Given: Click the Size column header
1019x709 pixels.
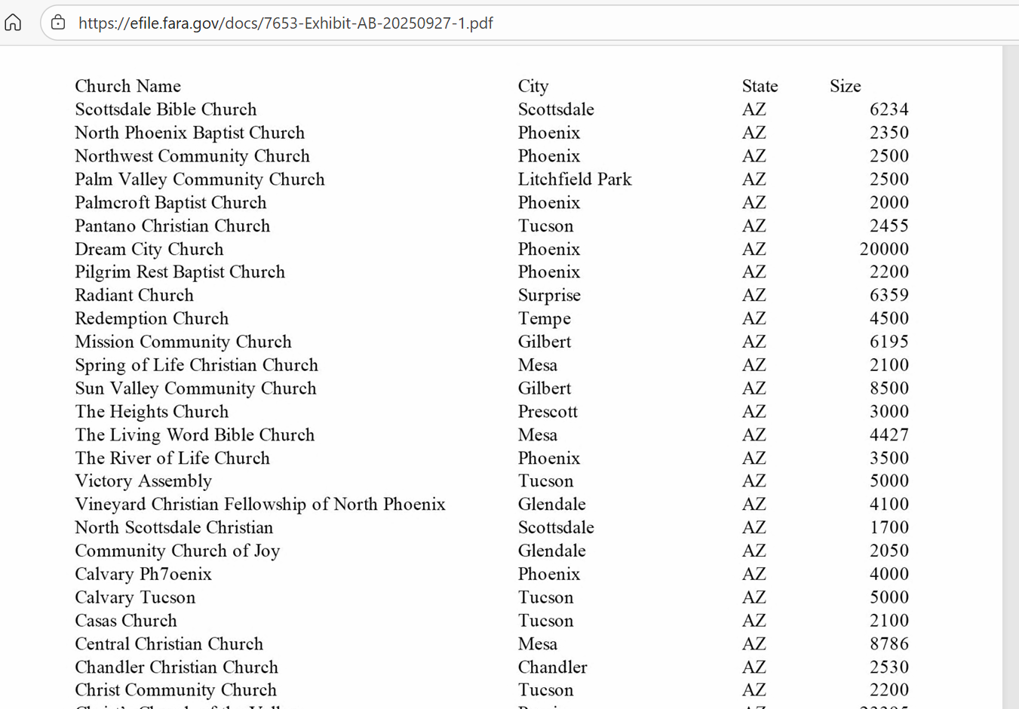Looking at the screenshot, I should click(x=845, y=86).
